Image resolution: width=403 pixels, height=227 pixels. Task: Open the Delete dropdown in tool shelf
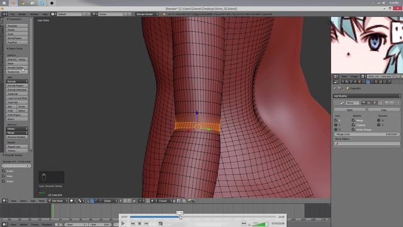(x=17, y=129)
